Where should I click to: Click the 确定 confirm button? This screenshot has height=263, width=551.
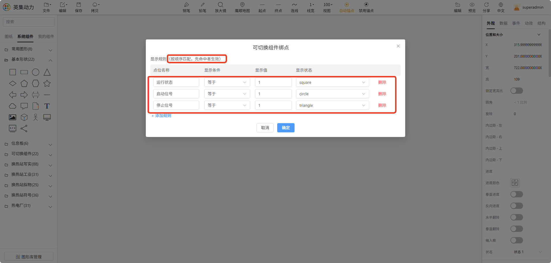286,128
